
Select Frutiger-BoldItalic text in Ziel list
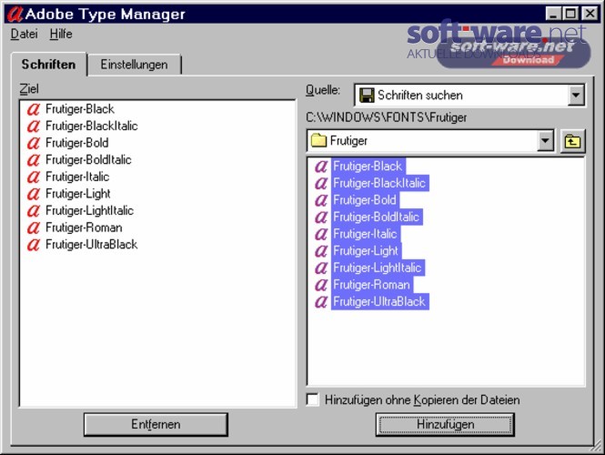[x=88, y=160]
